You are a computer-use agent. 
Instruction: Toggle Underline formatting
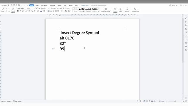(23, 11)
